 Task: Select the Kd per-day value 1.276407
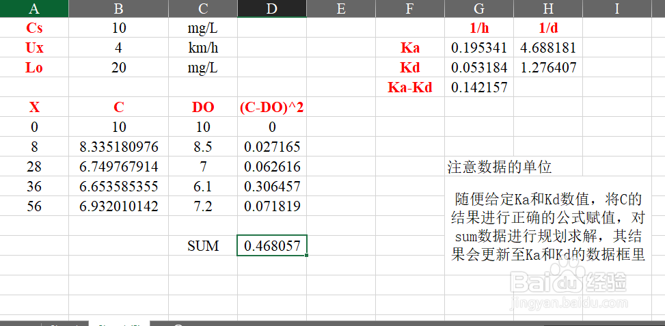pyautogui.click(x=548, y=67)
